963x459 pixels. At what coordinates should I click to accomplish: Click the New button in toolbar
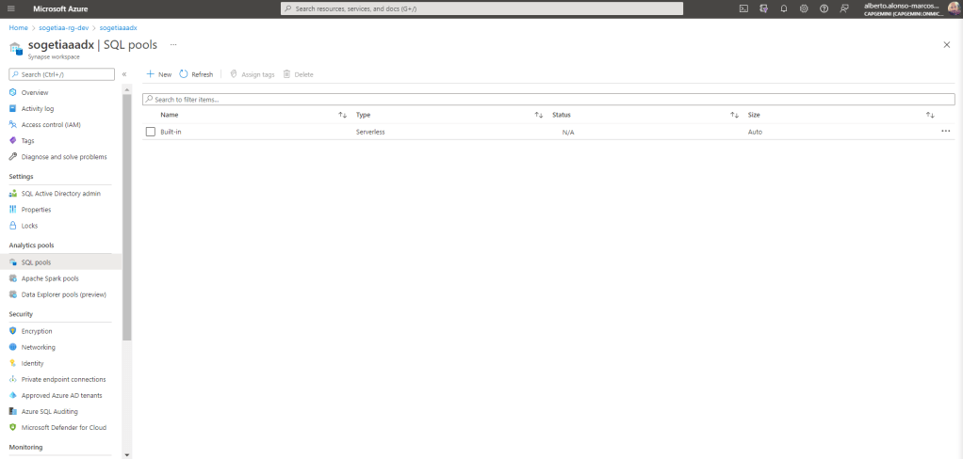pos(158,74)
